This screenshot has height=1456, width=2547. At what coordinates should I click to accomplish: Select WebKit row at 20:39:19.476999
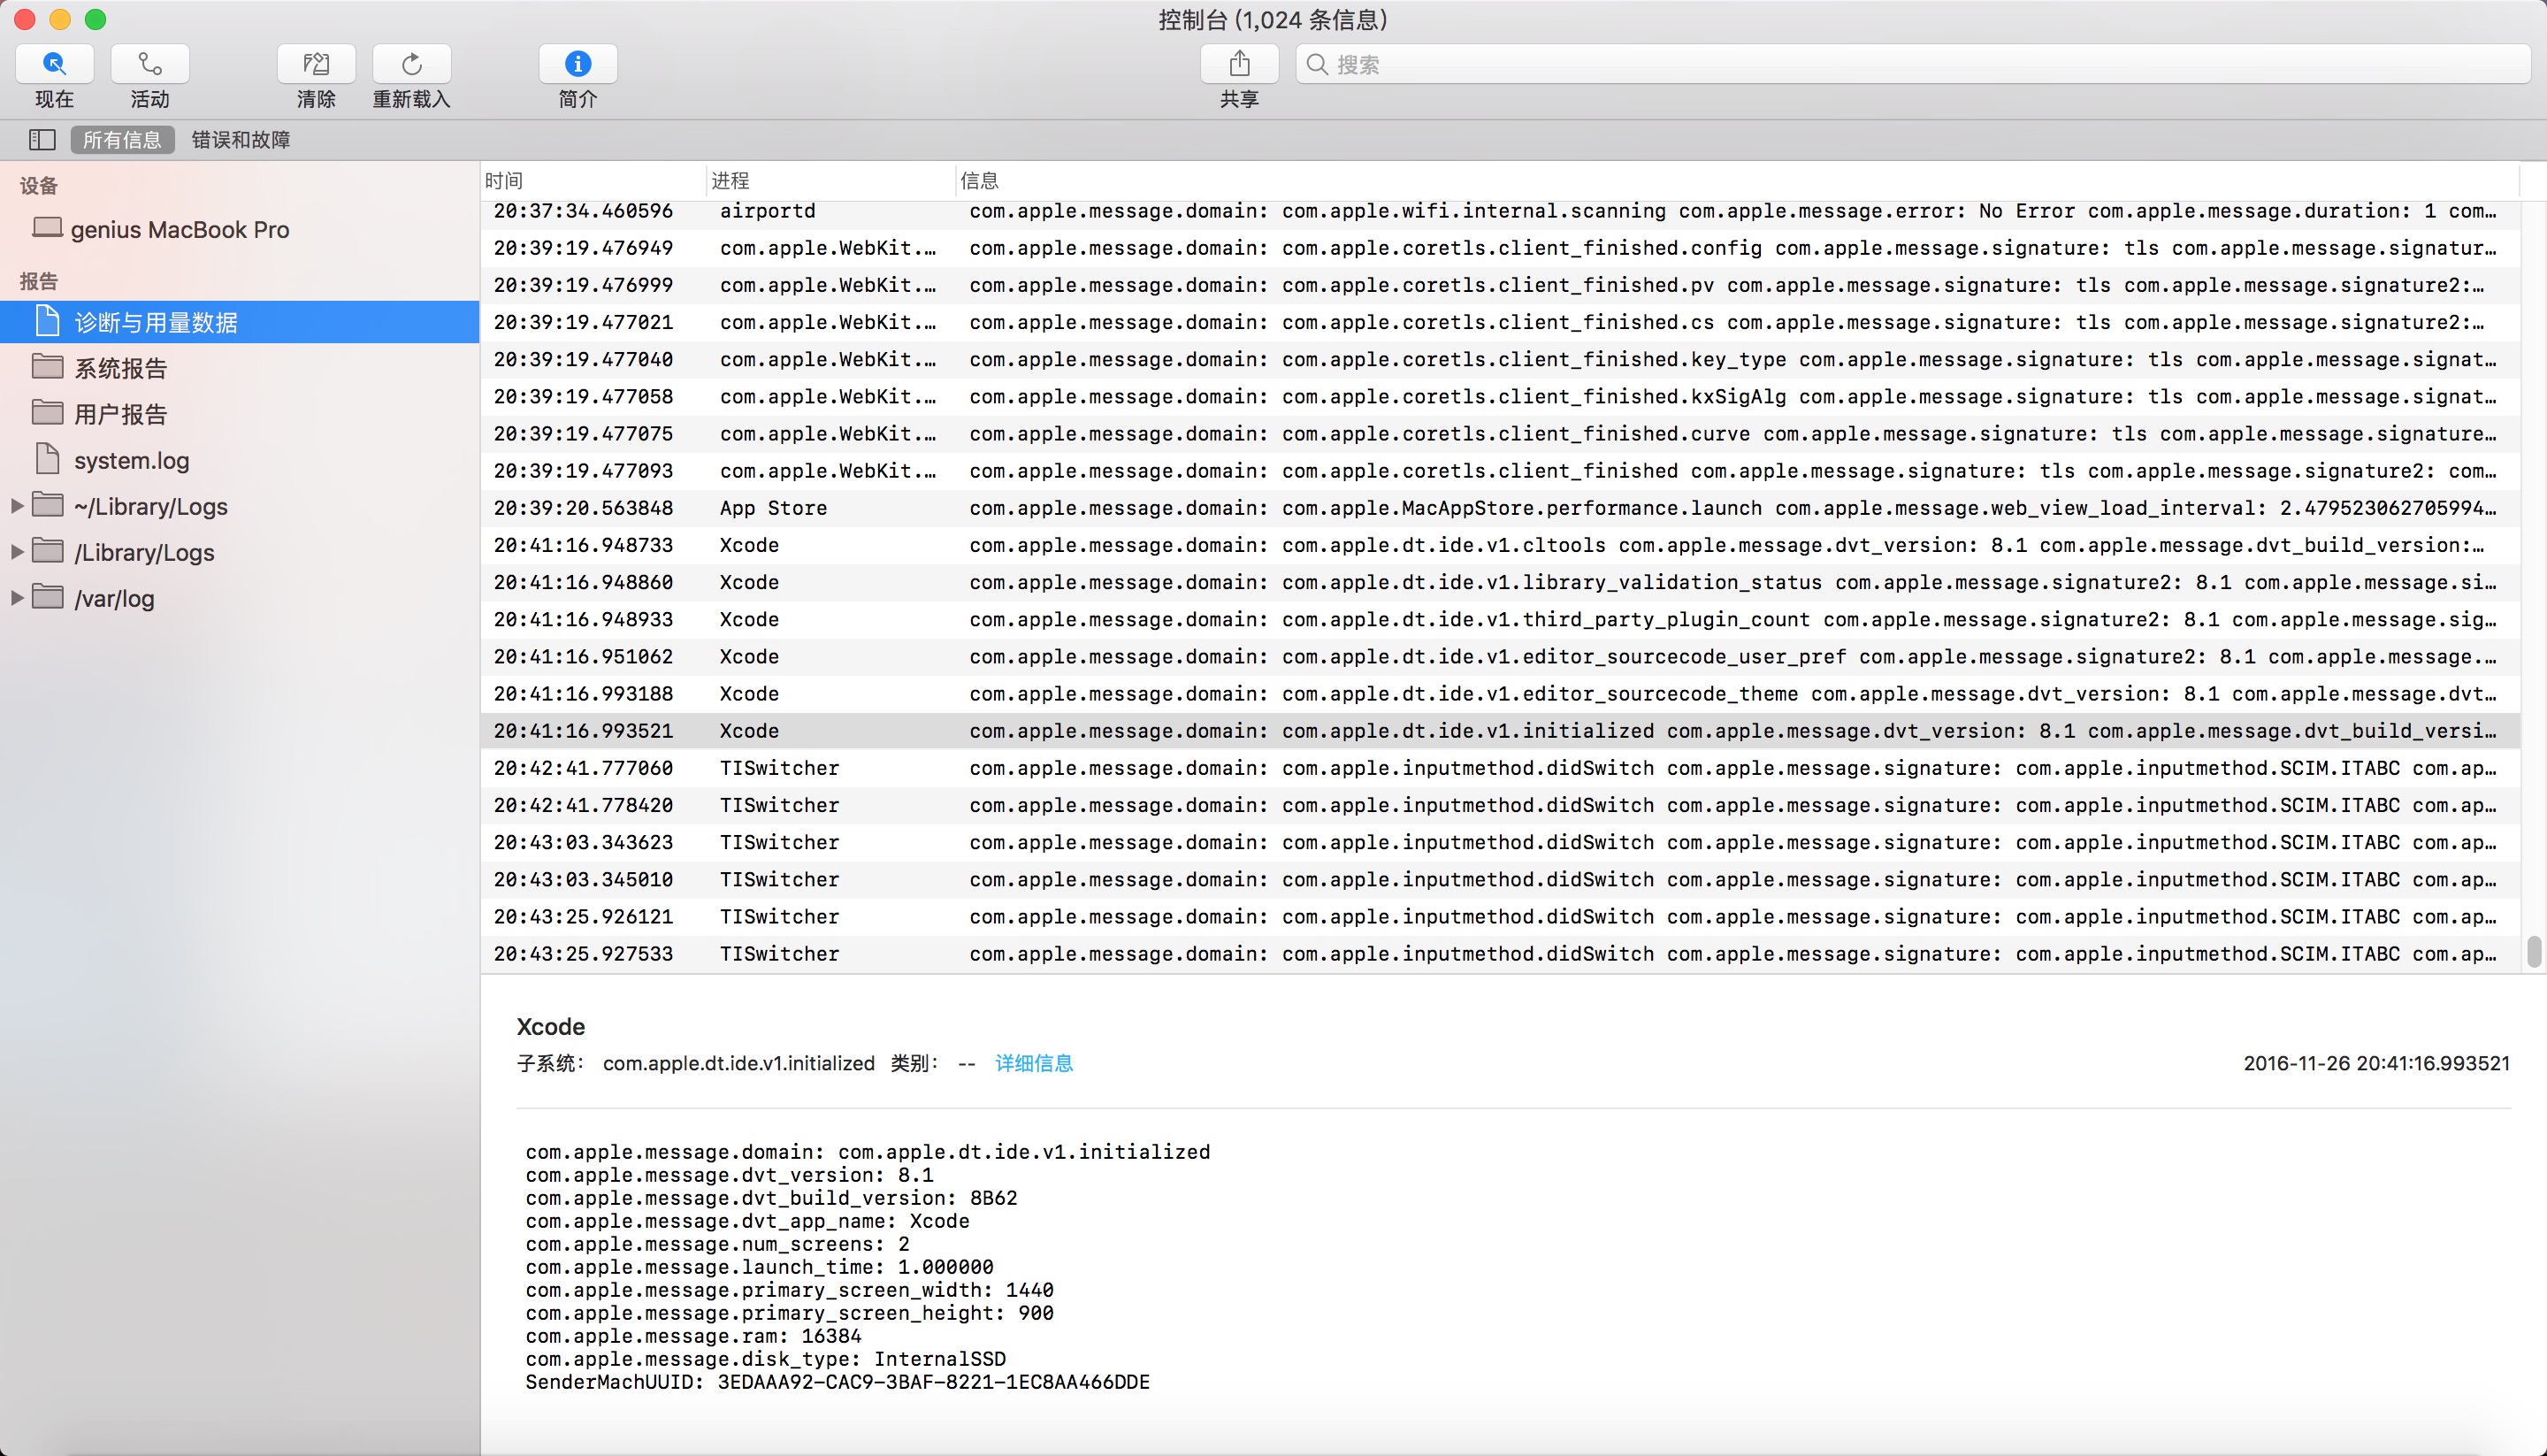[x=1499, y=285]
